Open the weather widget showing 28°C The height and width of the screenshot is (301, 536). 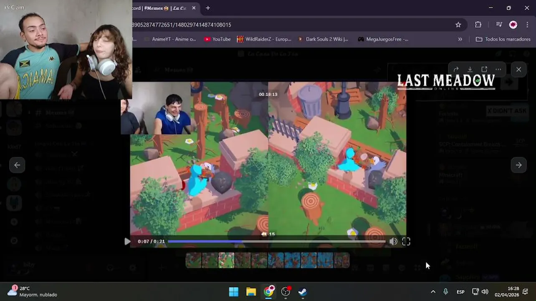click(32, 291)
